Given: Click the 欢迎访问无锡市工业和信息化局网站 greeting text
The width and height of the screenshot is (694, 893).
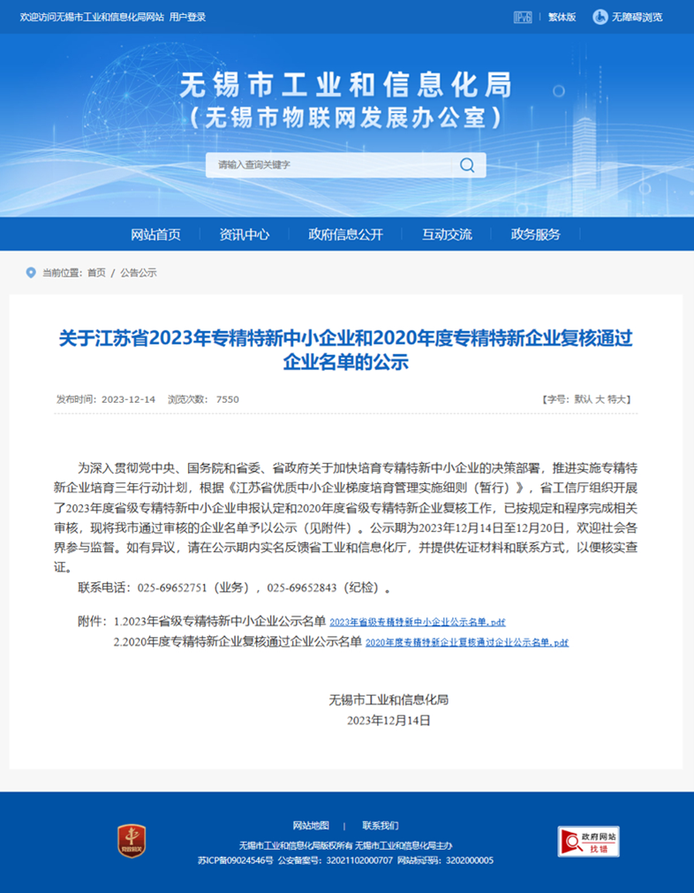Looking at the screenshot, I should (x=92, y=17).
